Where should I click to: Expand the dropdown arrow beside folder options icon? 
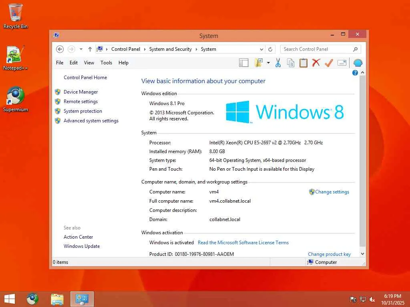tap(268, 63)
